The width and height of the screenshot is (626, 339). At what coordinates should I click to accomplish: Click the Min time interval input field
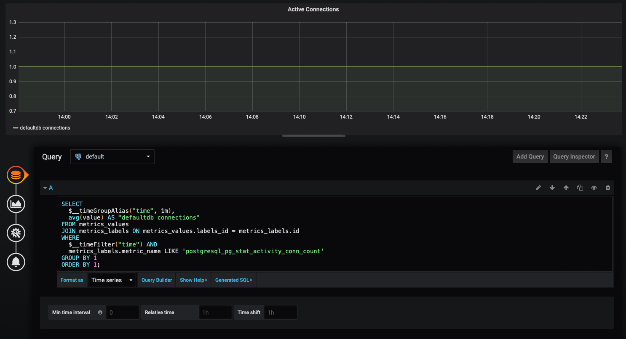point(122,312)
